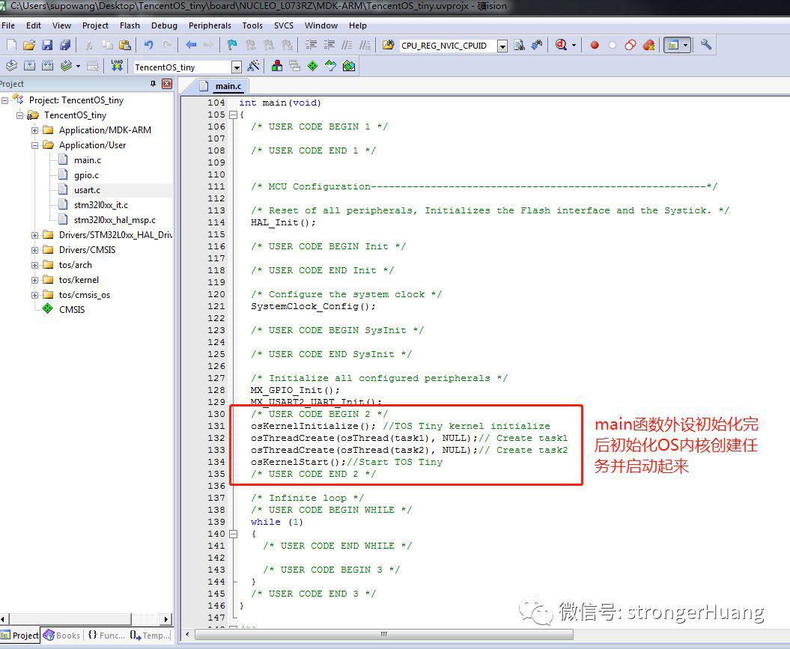Viewport: 790px width, 649px height.
Task: Open the batch build dropdown arrow
Action: (78, 65)
